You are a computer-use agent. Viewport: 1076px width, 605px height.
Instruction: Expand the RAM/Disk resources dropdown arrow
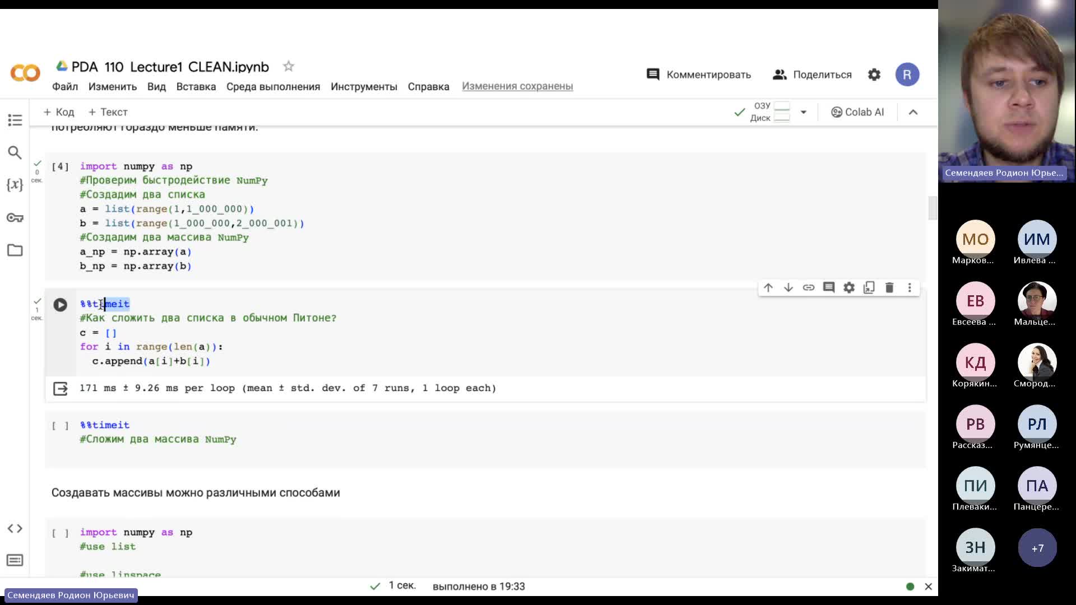click(804, 112)
